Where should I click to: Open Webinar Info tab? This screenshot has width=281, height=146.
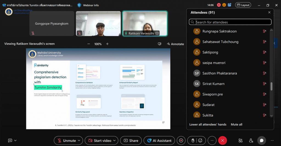click(88, 5)
